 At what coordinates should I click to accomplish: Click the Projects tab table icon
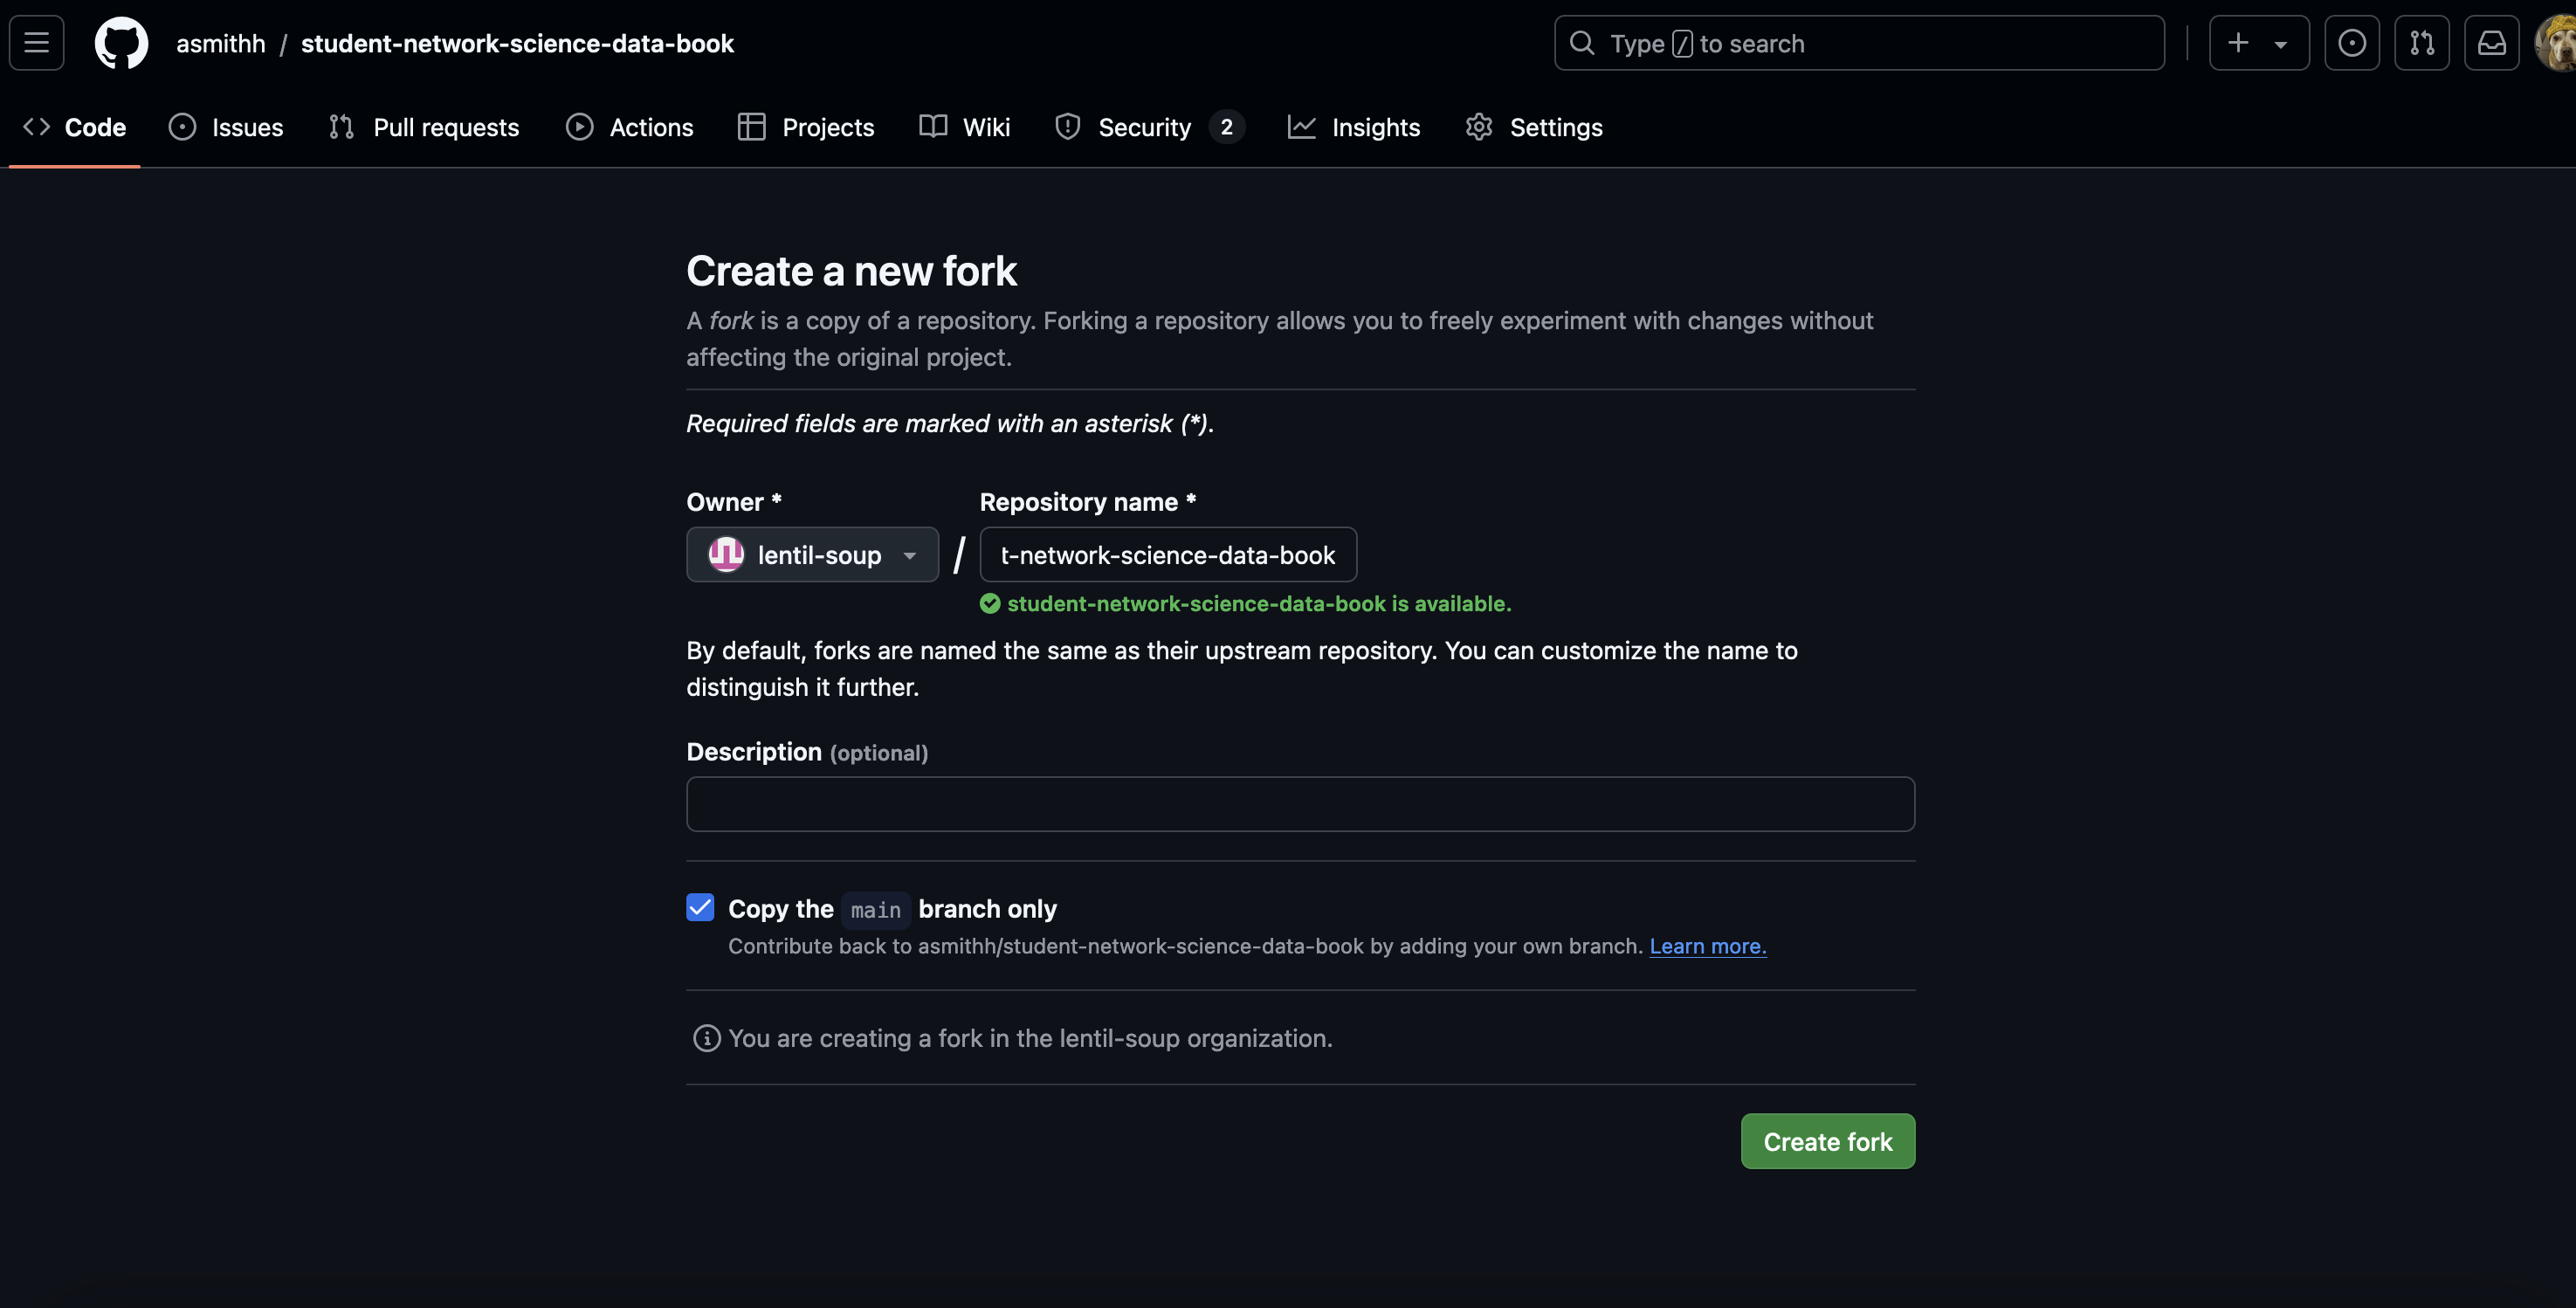click(x=752, y=127)
